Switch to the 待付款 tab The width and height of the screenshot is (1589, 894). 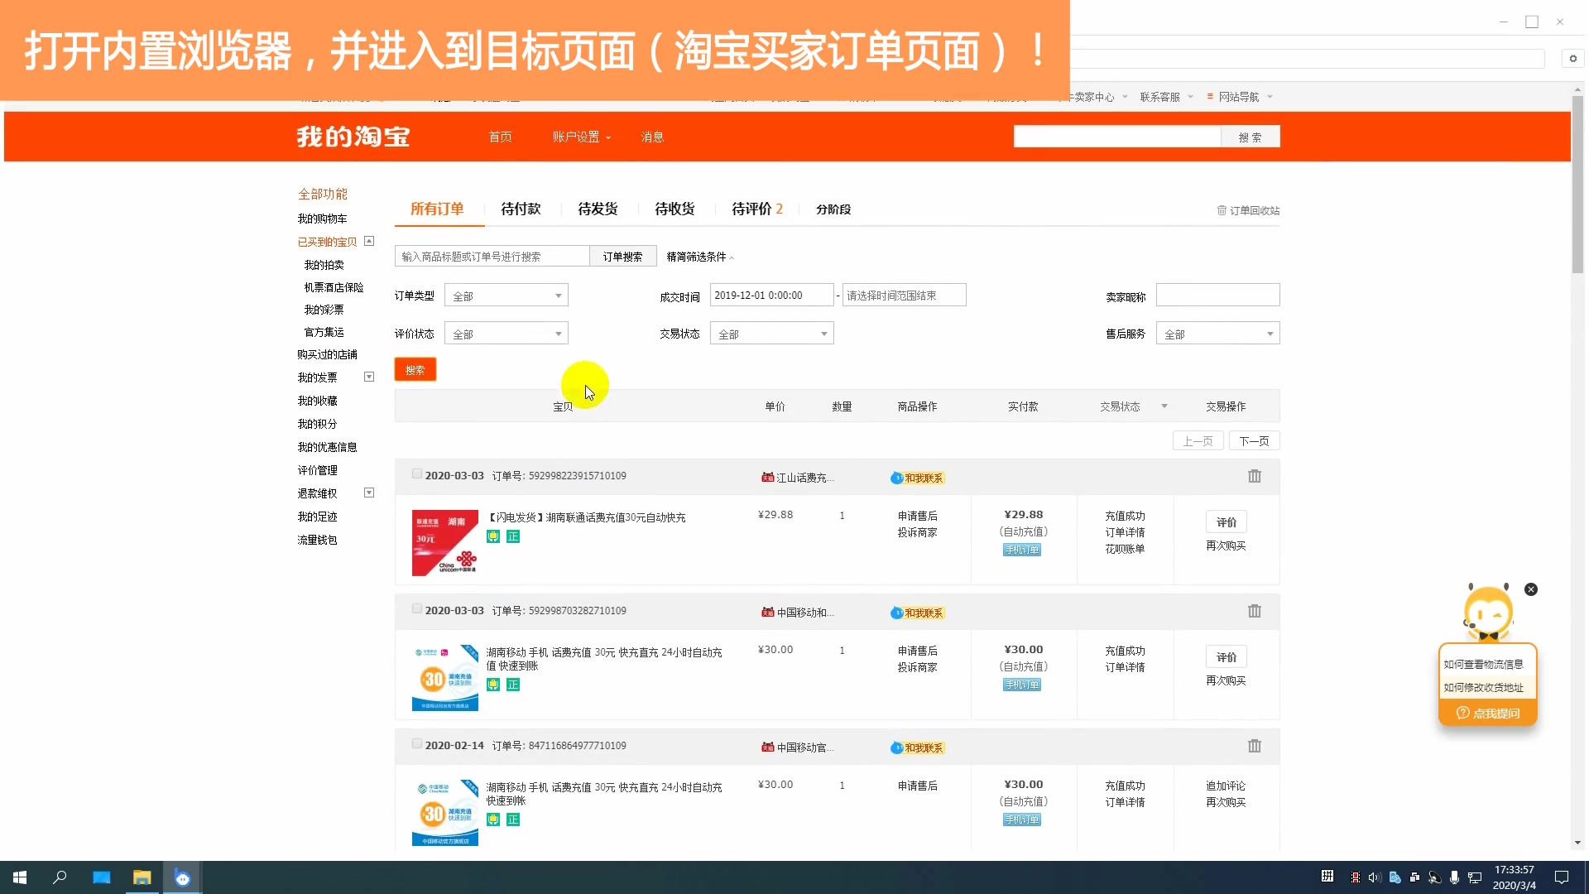pyautogui.click(x=521, y=209)
